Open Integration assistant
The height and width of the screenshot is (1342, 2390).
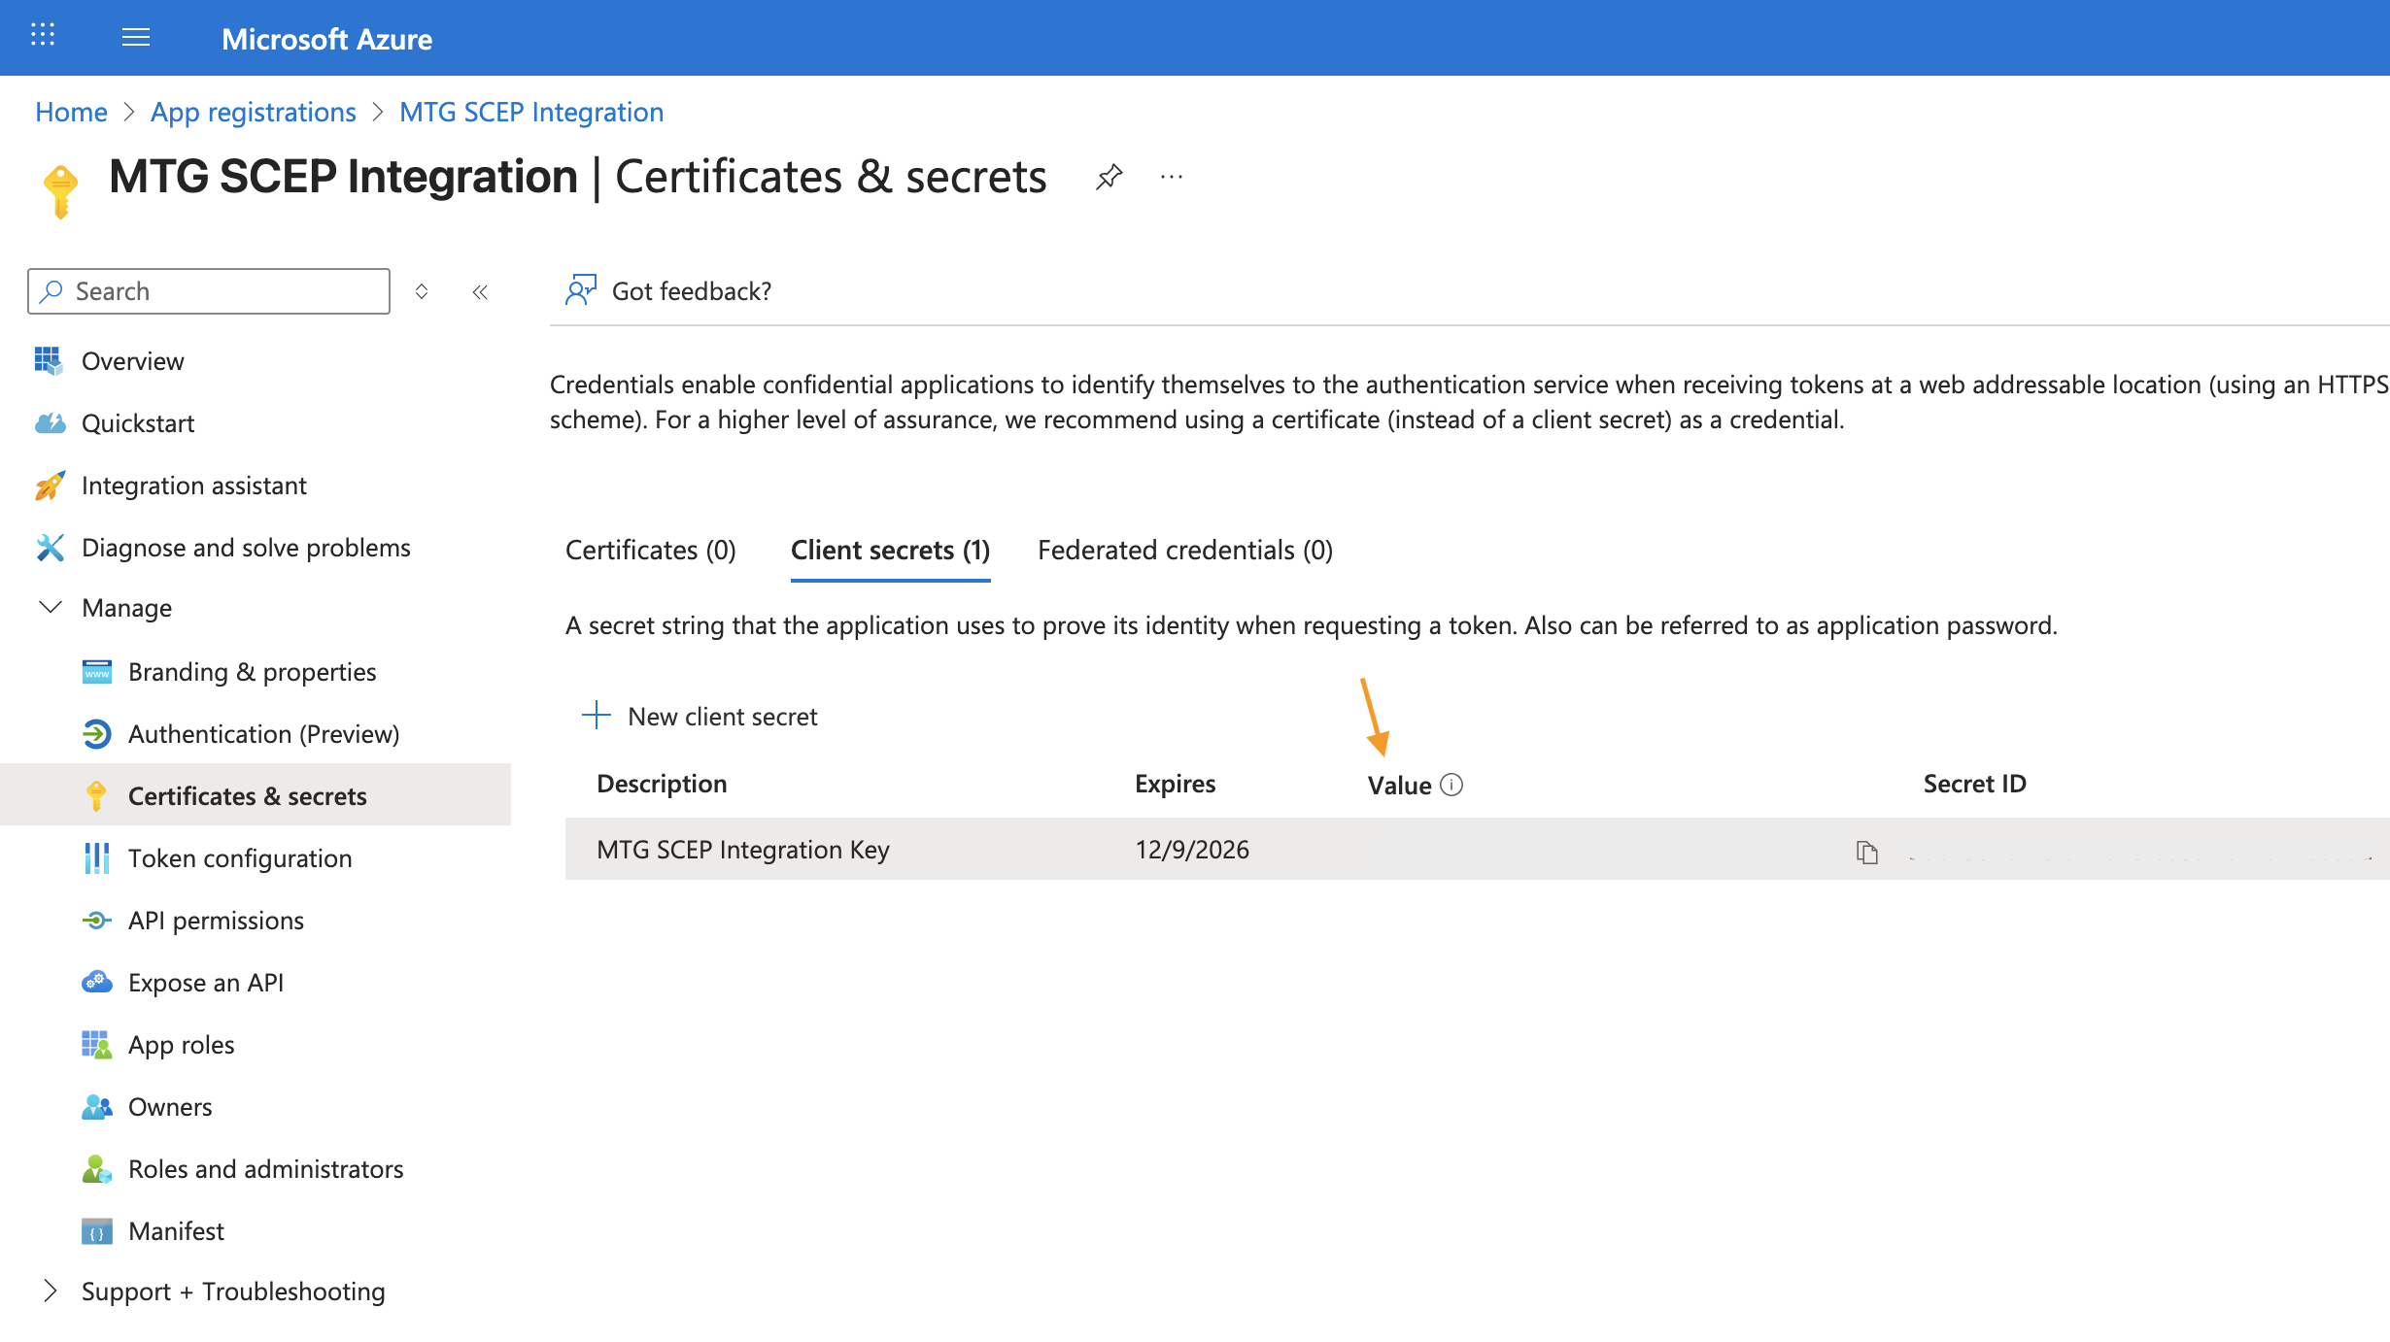coord(194,485)
